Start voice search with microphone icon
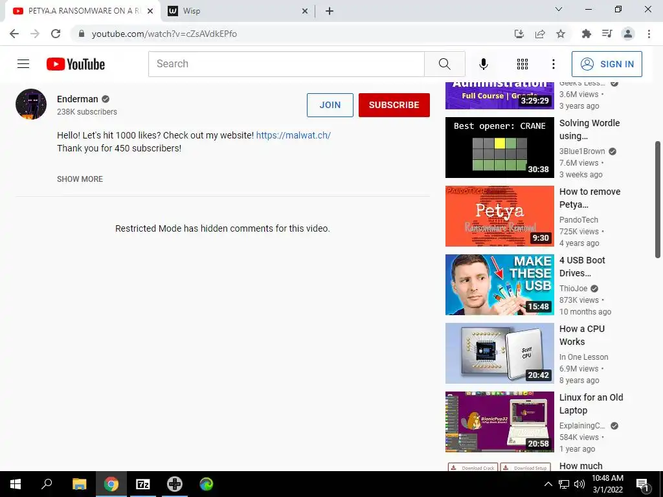 [483, 64]
